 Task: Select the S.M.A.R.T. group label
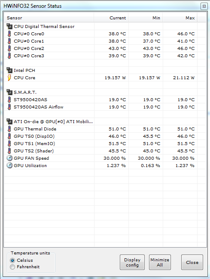(x=25, y=92)
